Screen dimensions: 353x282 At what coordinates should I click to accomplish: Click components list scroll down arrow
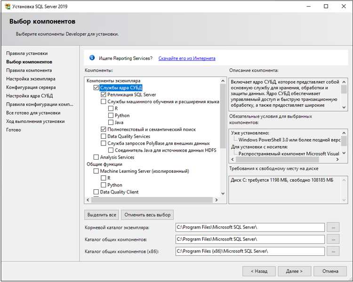pyautogui.click(x=223, y=193)
